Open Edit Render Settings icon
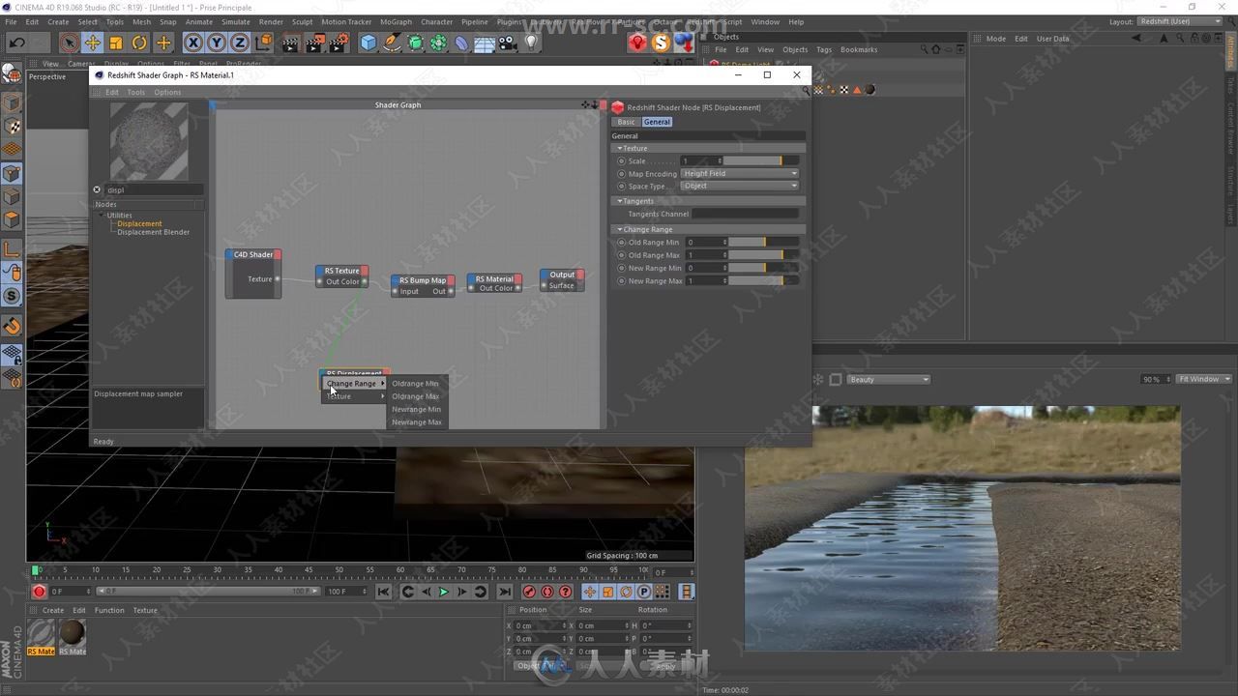The height and width of the screenshot is (696, 1238). tap(339, 43)
